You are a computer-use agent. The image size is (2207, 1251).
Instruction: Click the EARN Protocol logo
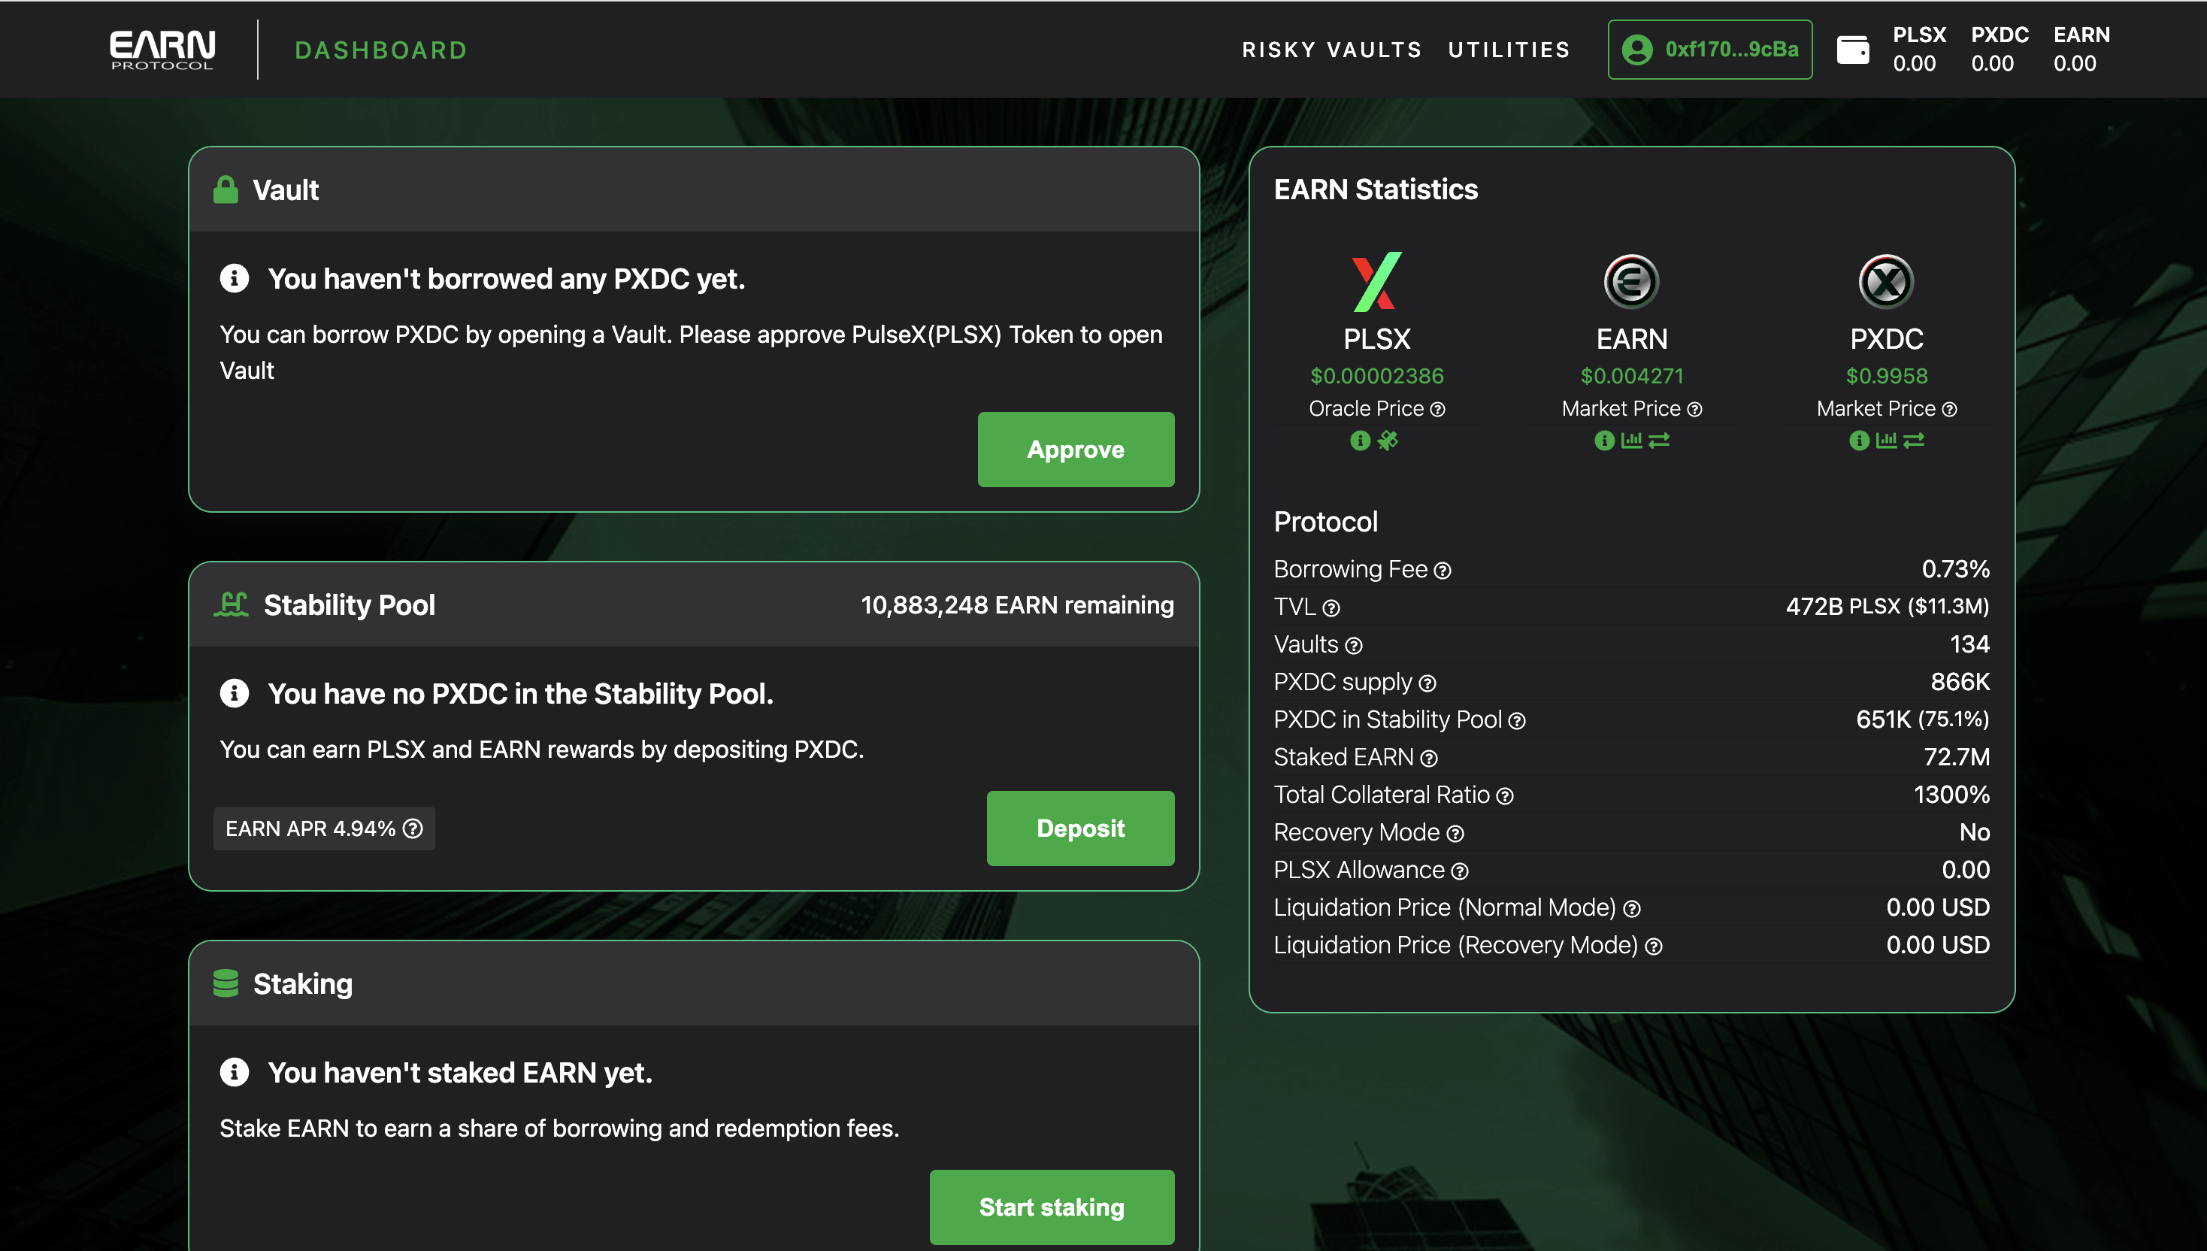pos(162,48)
